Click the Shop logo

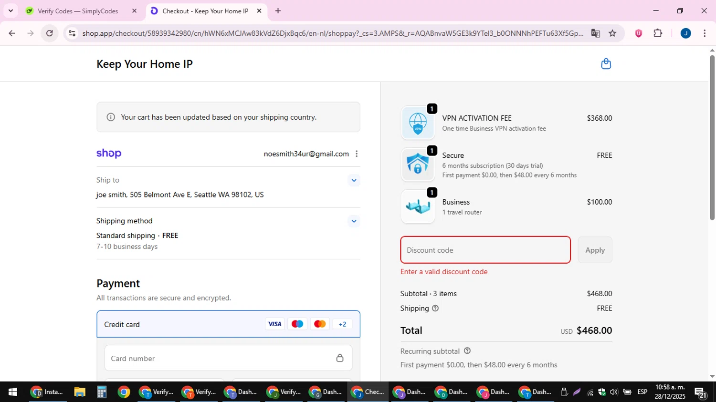109,154
